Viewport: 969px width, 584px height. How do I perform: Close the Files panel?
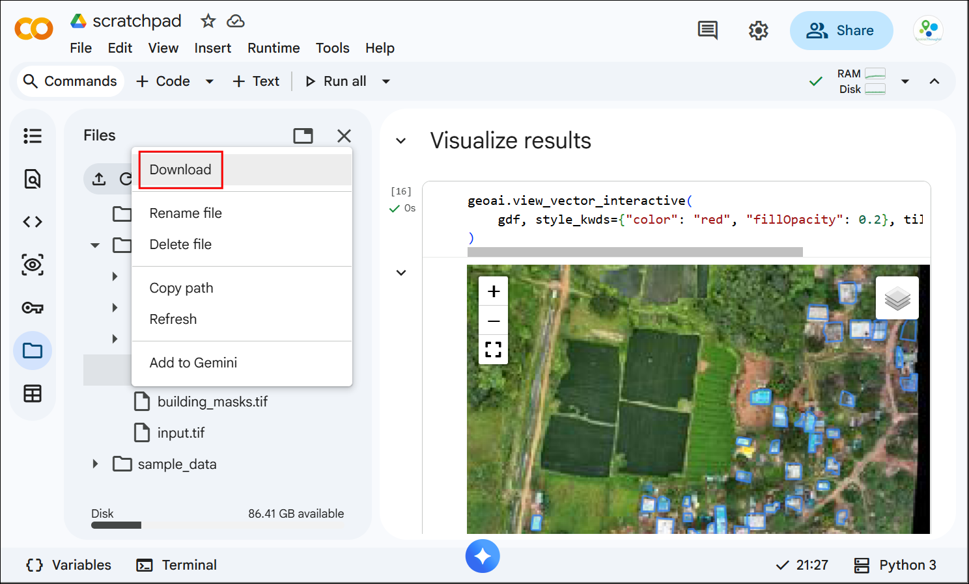click(344, 135)
